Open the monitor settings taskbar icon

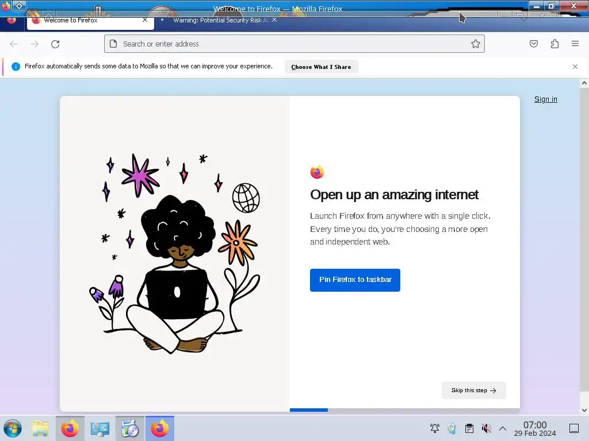point(100,428)
